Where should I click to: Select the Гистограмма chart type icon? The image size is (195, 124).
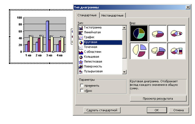[x=81, y=28]
